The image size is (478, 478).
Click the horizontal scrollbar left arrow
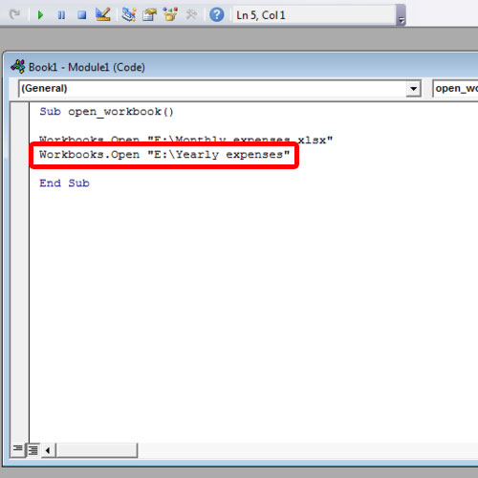tap(48, 450)
